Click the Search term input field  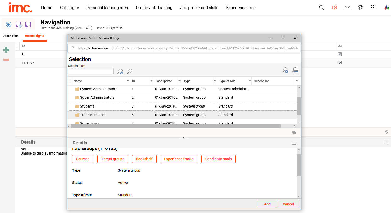(91, 71)
